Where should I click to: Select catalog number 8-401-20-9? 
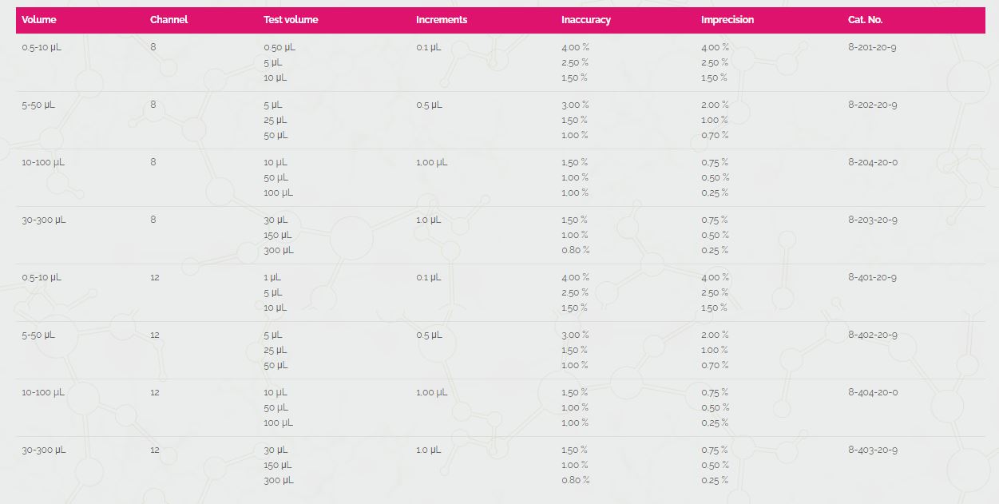[872, 277]
